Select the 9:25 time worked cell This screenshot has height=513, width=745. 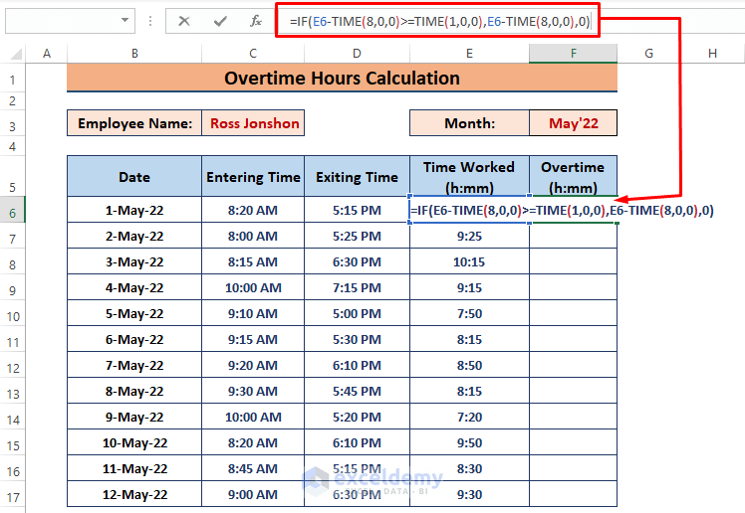pyautogui.click(x=469, y=236)
